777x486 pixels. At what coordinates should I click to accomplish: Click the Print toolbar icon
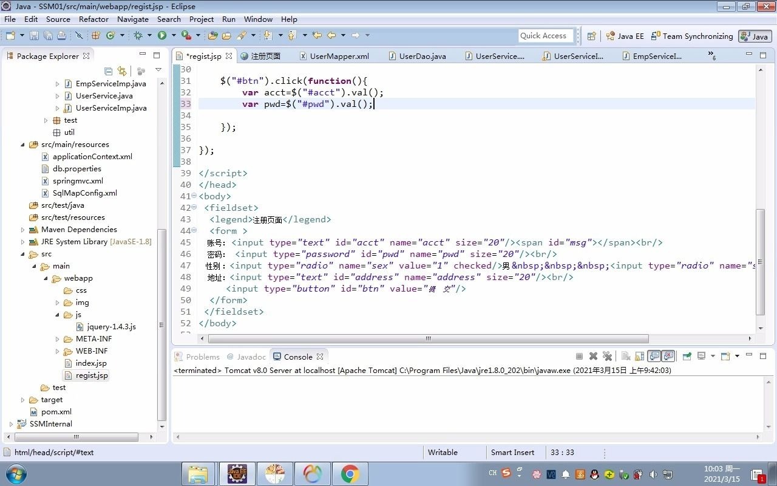61,36
